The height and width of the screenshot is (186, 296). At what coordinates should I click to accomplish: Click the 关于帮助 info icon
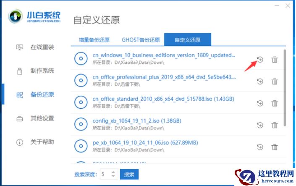[x=20, y=142]
